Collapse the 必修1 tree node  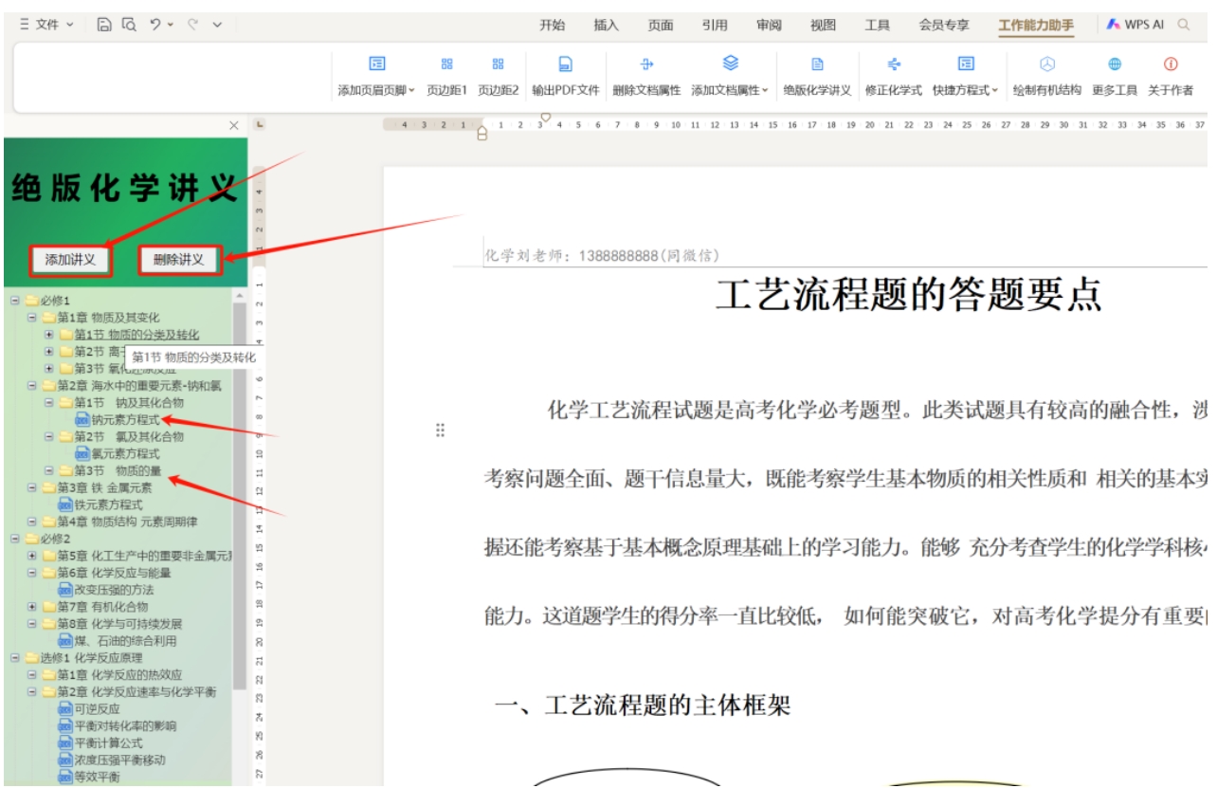coord(15,301)
